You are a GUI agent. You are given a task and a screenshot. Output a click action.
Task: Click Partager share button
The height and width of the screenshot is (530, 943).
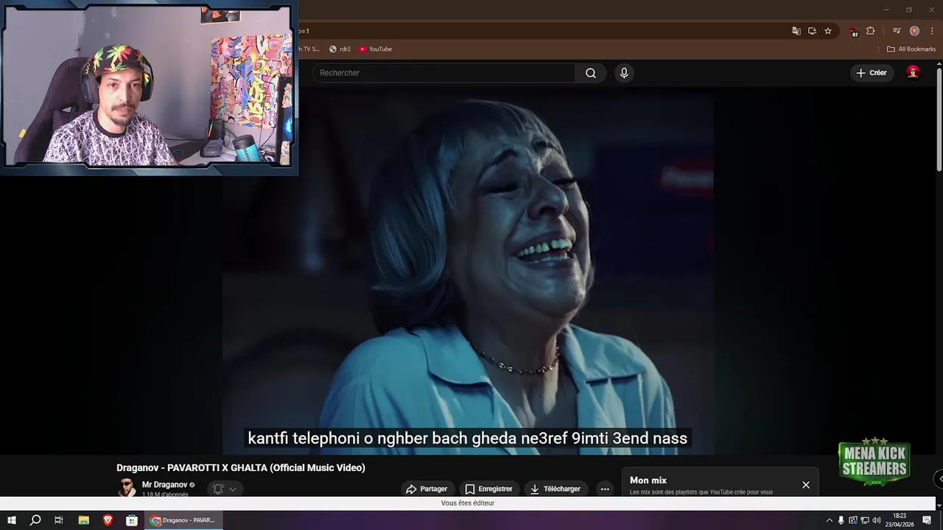point(427,489)
